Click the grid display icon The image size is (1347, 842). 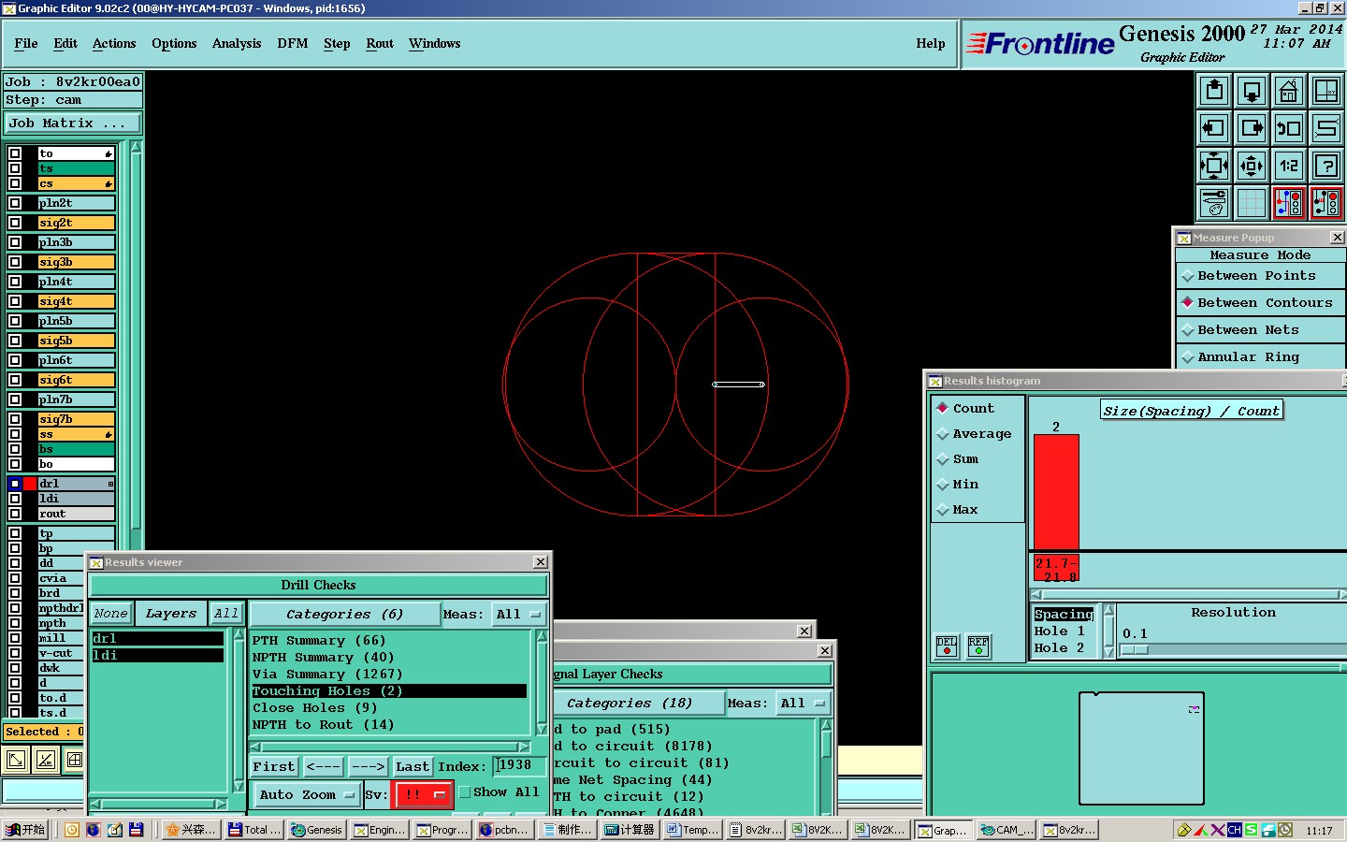coord(1251,202)
